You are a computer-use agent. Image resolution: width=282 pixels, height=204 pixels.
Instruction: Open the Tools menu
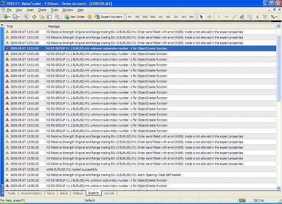point(54,10)
